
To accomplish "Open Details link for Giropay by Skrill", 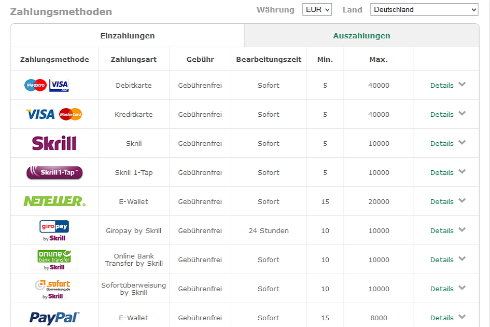I will point(442,231).
